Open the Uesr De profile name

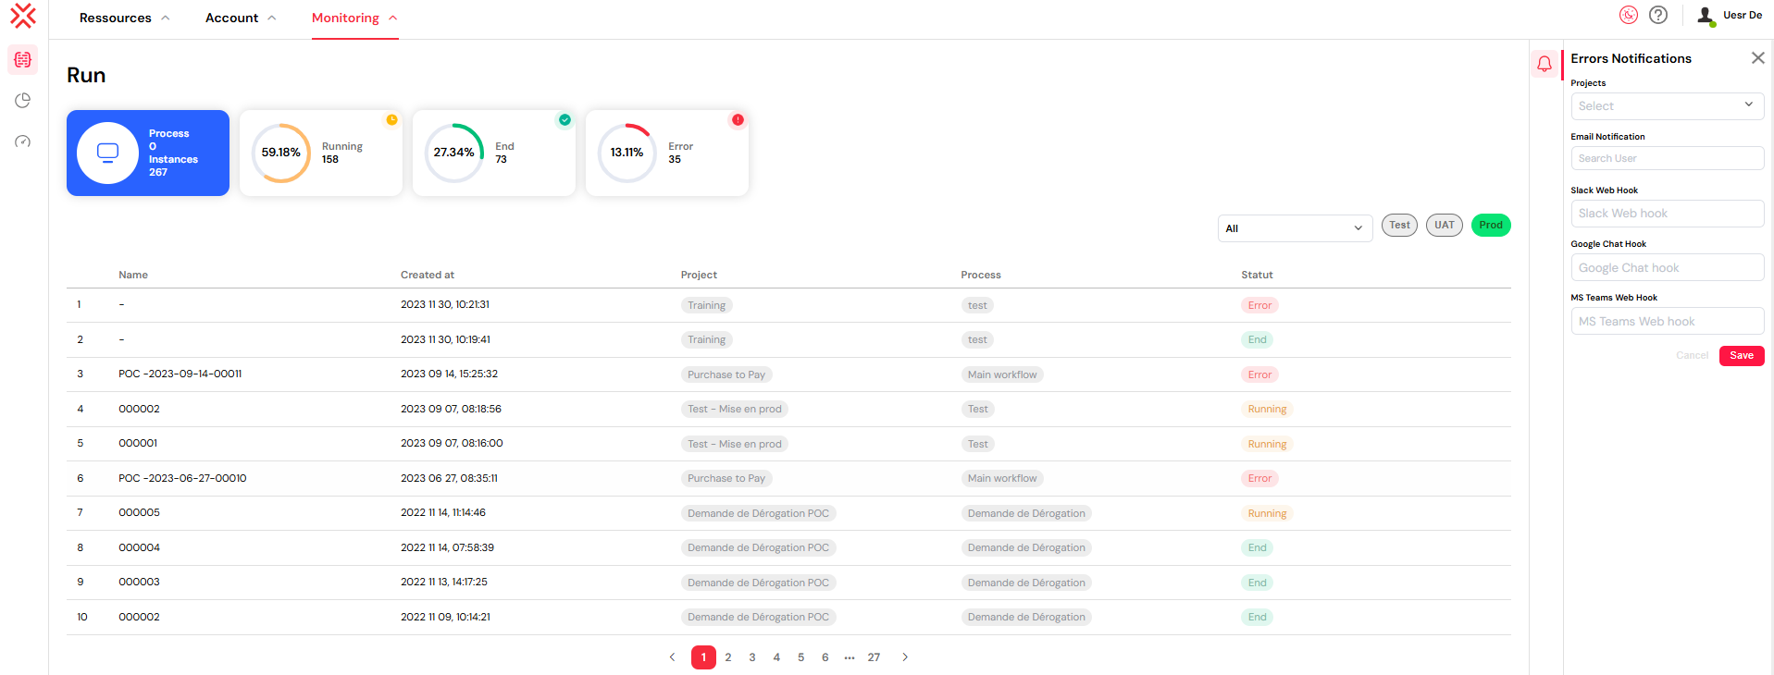1743,15
